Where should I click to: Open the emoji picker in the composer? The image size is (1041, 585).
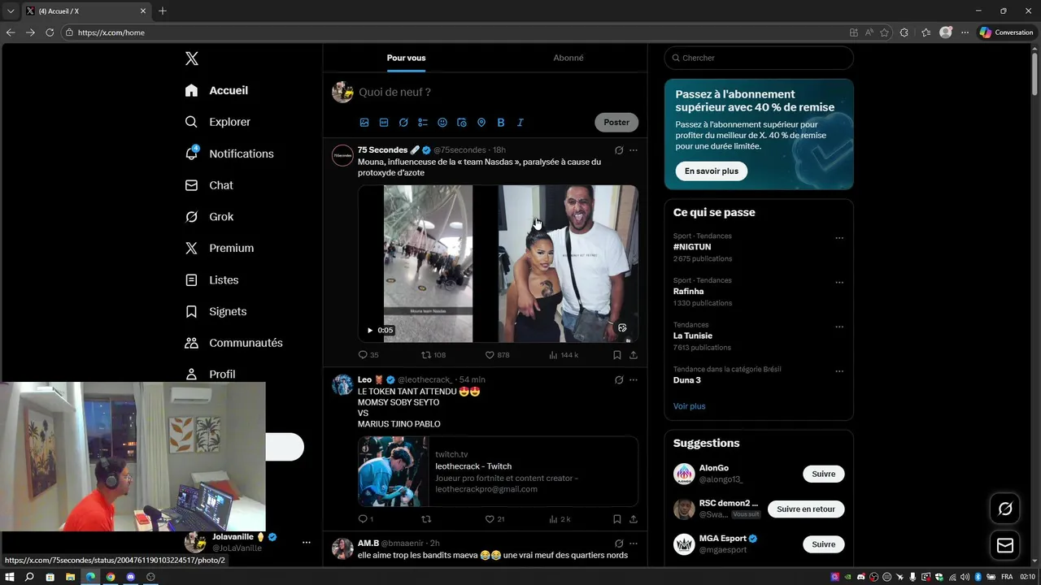click(x=442, y=123)
